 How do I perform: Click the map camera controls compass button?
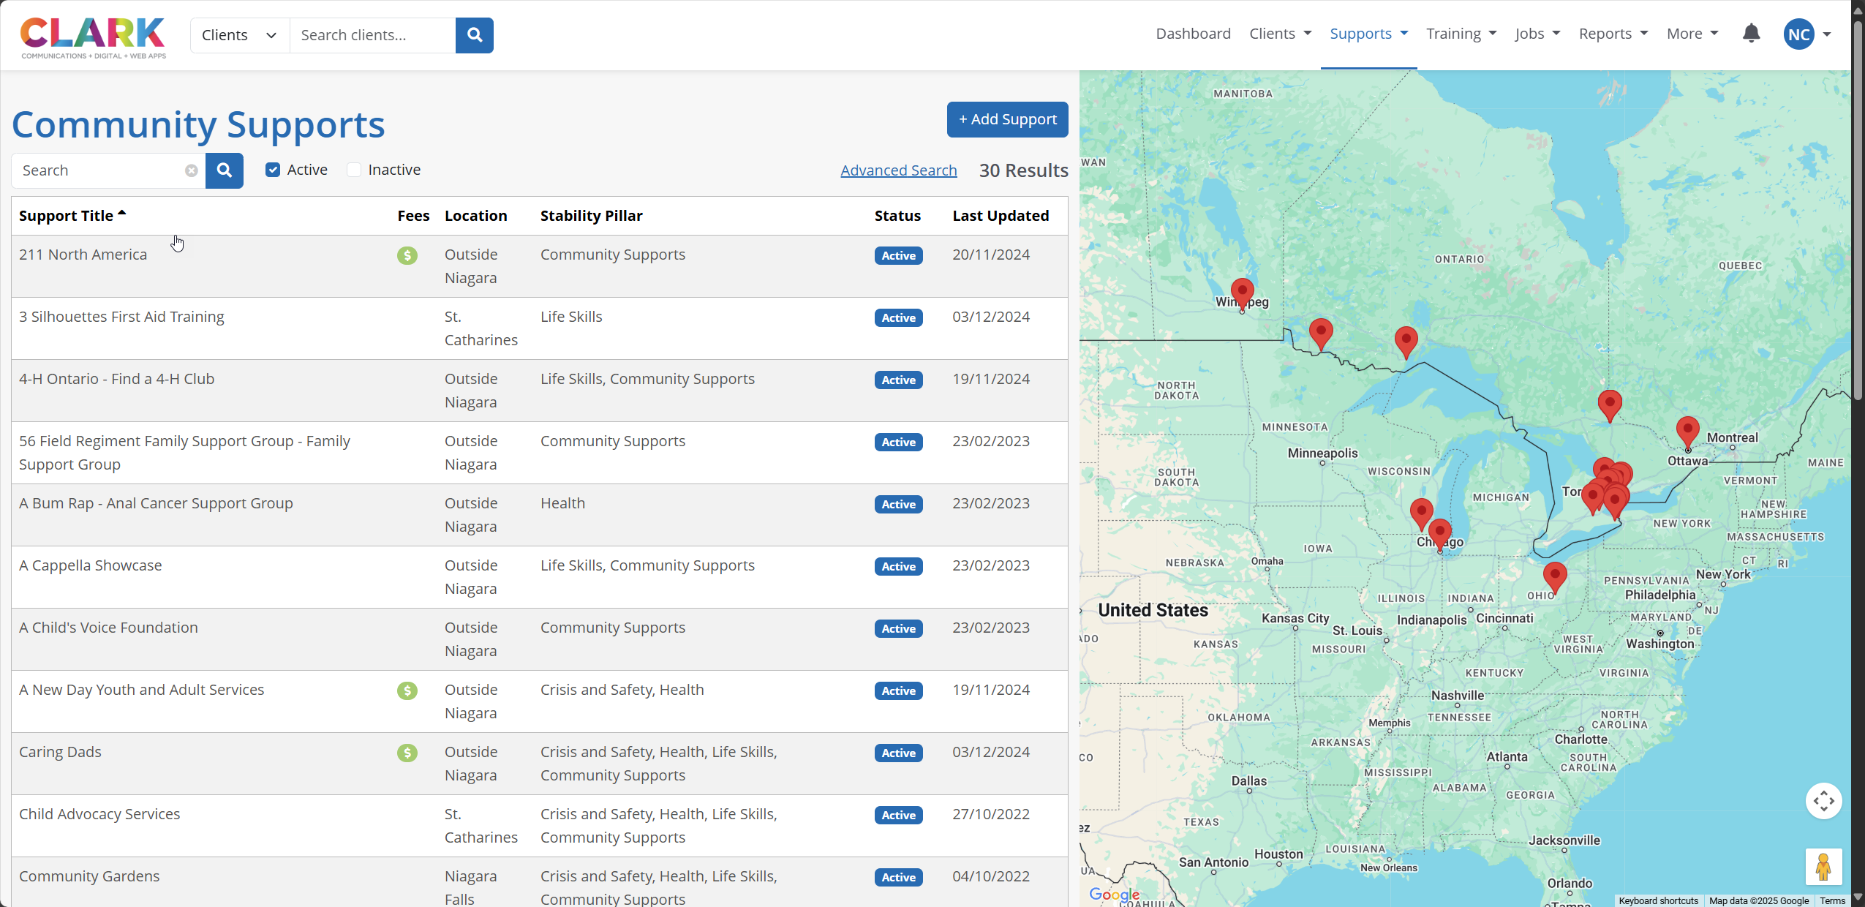[x=1823, y=801]
